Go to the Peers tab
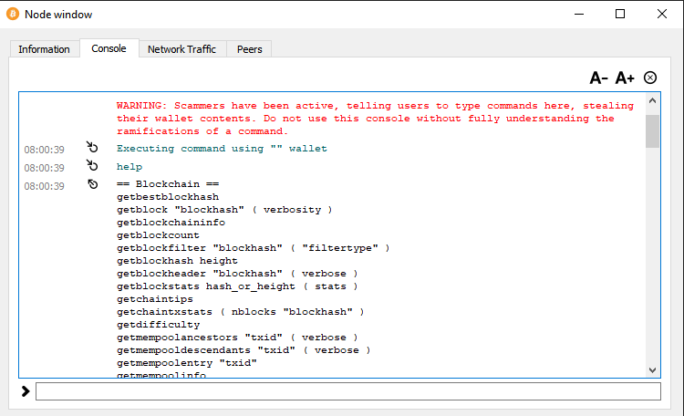 249,49
